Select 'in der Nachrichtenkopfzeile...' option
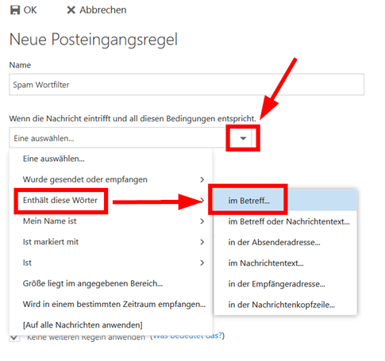 (x=285, y=305)
